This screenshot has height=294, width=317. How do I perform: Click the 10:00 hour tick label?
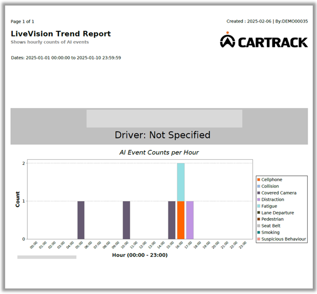pyautogui.click(x=125, y=245)
